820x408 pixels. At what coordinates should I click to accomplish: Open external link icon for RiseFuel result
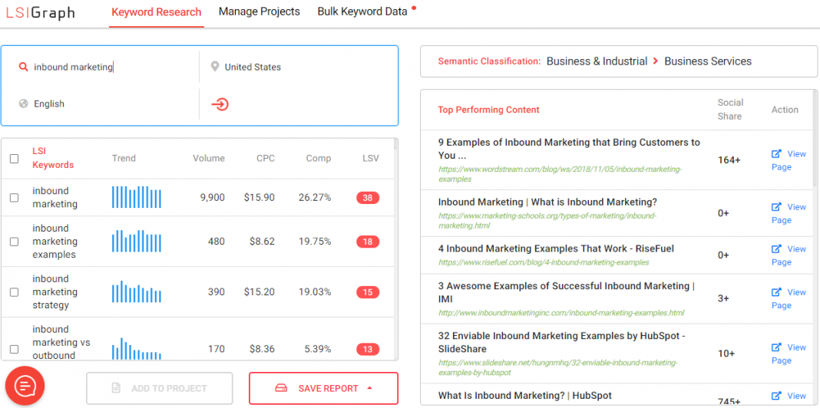(x=776, y=248)
